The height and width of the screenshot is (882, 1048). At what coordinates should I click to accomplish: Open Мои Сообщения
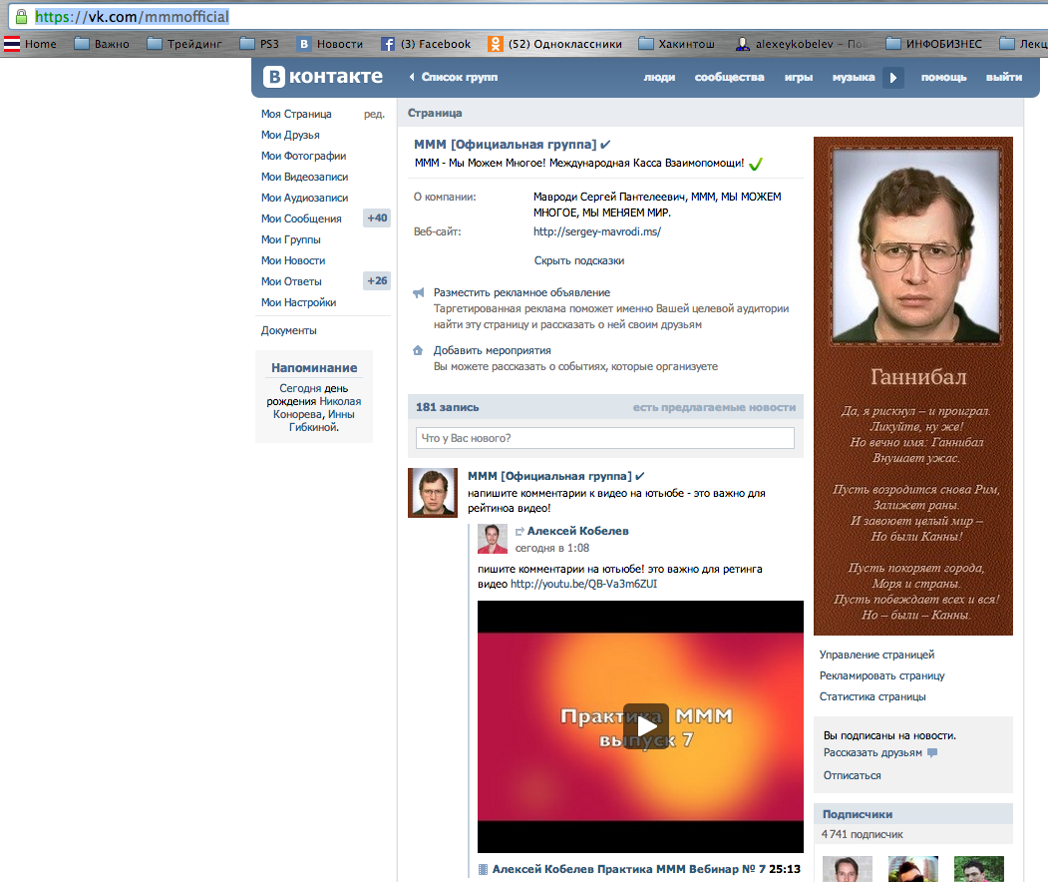[301, 219]
